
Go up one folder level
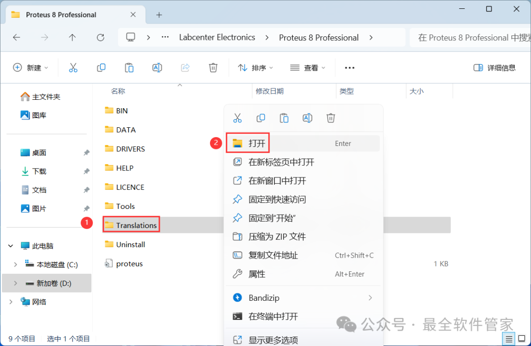point(72,37)
